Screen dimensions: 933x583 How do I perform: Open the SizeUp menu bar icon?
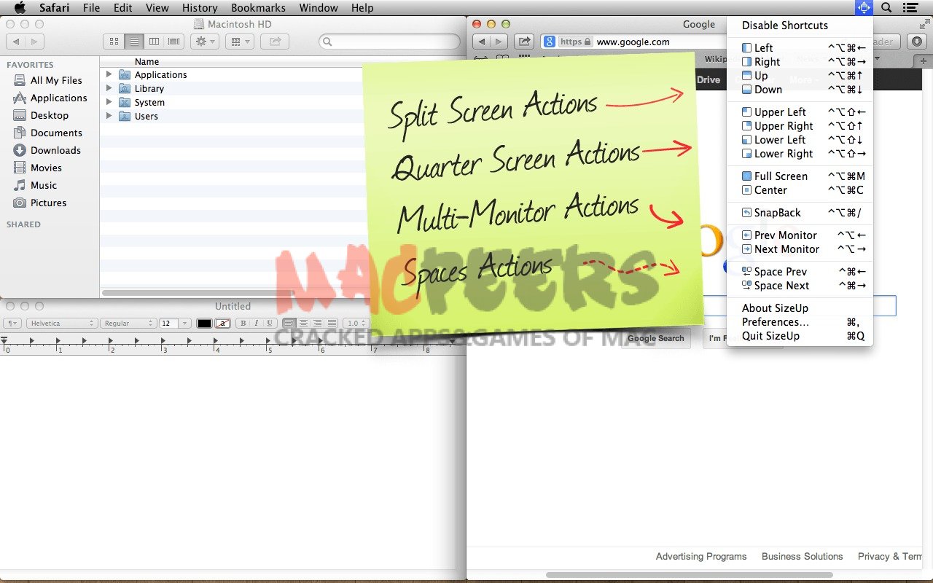point(864,8)
